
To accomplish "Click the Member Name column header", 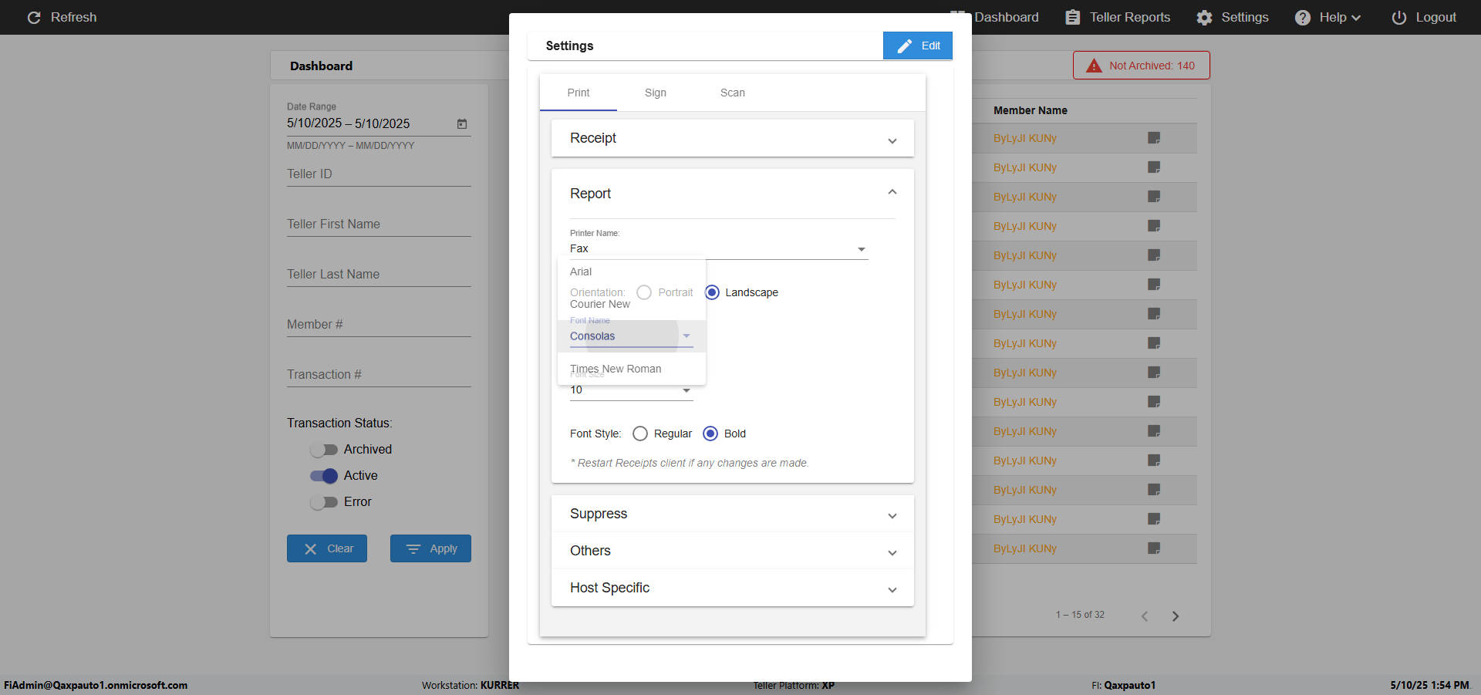I will point(1030,110).
